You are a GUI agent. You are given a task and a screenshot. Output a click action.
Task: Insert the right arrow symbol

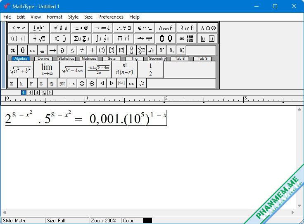[52, 50]
